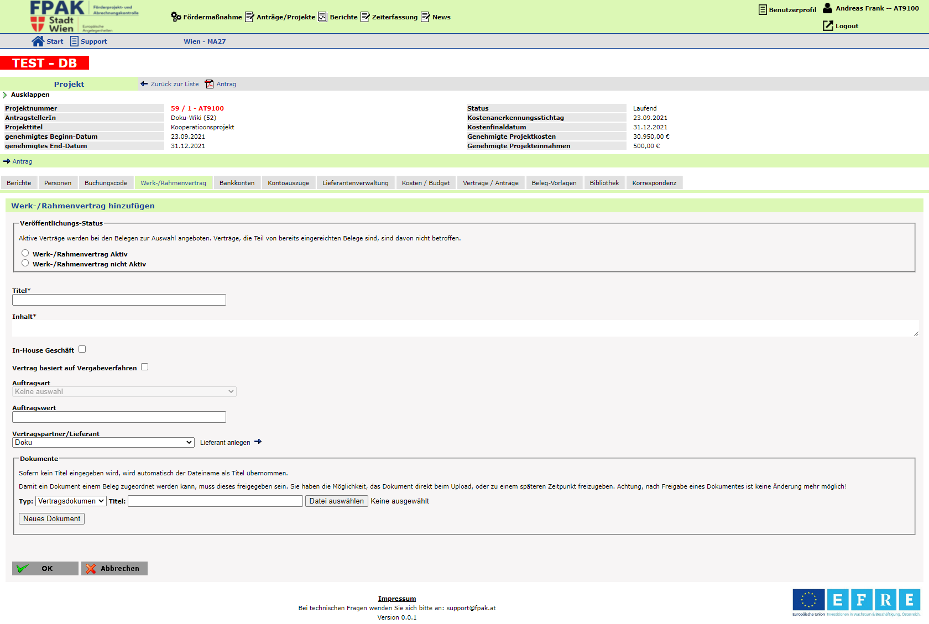Click the Anträge/Projekte edit icon
Viewport: 929px width, 624px height.
pos(249,17)
